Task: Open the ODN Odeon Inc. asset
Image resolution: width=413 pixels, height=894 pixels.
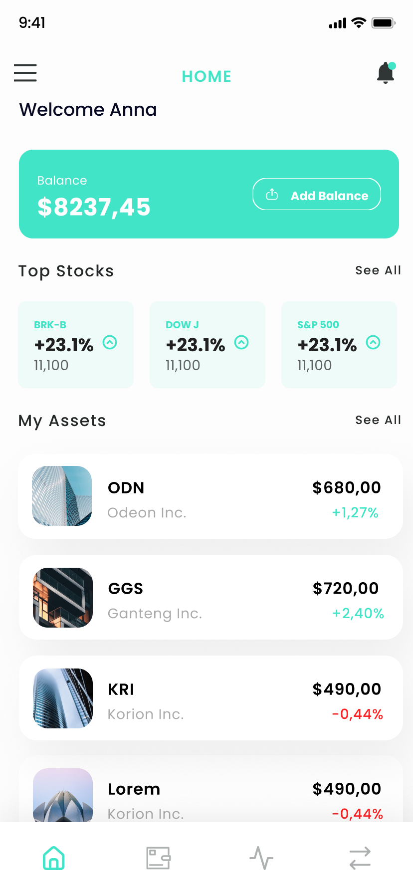Action: pyautogui.click(x=210, y=496)
